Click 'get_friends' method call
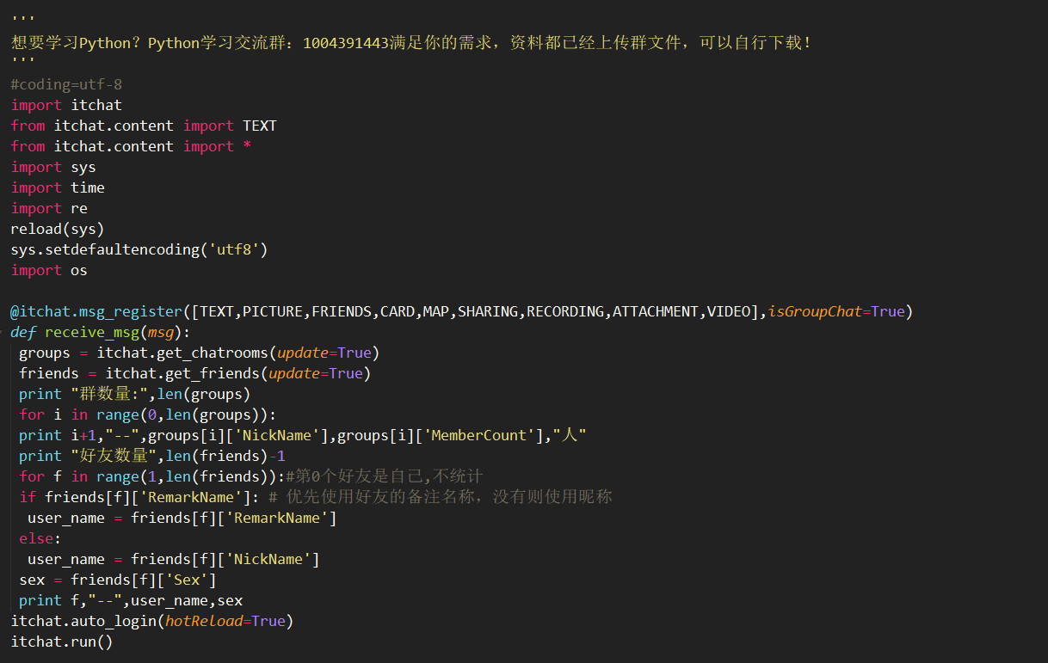 [x=213, y=373]
